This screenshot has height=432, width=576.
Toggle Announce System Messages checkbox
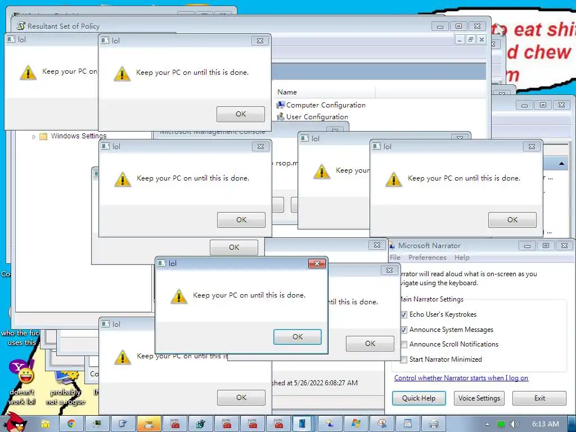pyautogui.click(x=404, y=330)
